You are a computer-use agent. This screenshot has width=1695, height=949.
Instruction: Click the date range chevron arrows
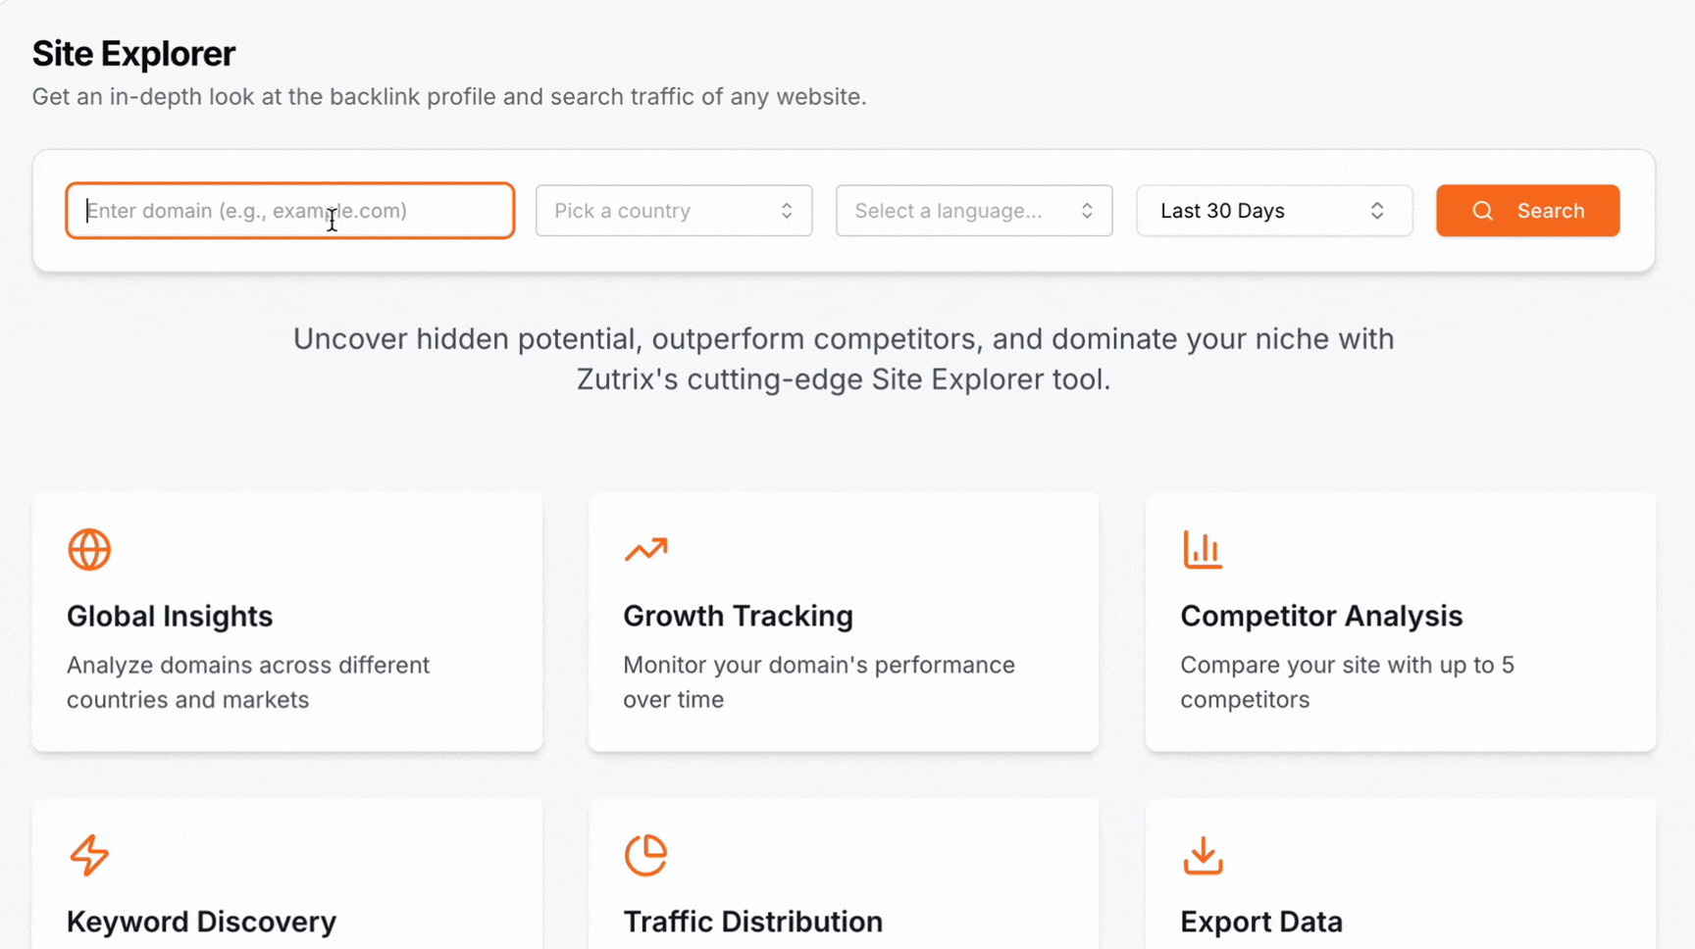pos(1377,211)
